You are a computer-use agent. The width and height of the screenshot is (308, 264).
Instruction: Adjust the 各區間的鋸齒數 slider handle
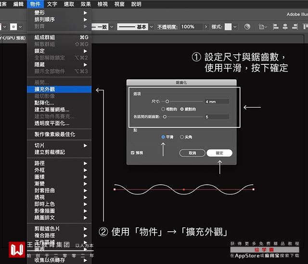[165, 117]
